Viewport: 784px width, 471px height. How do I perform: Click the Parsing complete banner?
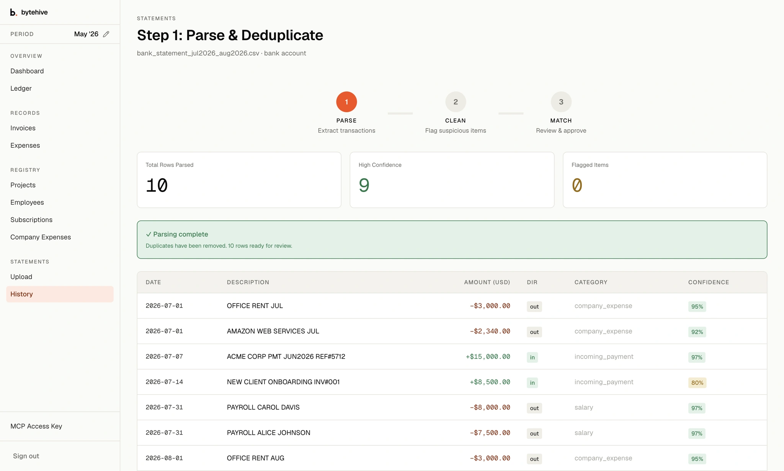pyautogui.click(x=452, y=240)
